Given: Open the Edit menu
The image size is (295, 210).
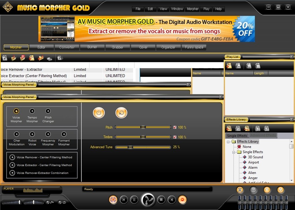Looking at the screenshot, I should [x=150, y=9].
